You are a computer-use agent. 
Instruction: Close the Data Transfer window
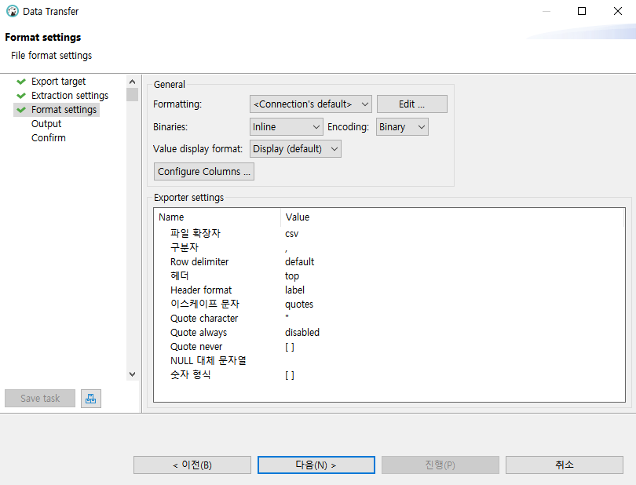[x=617, y=11]
